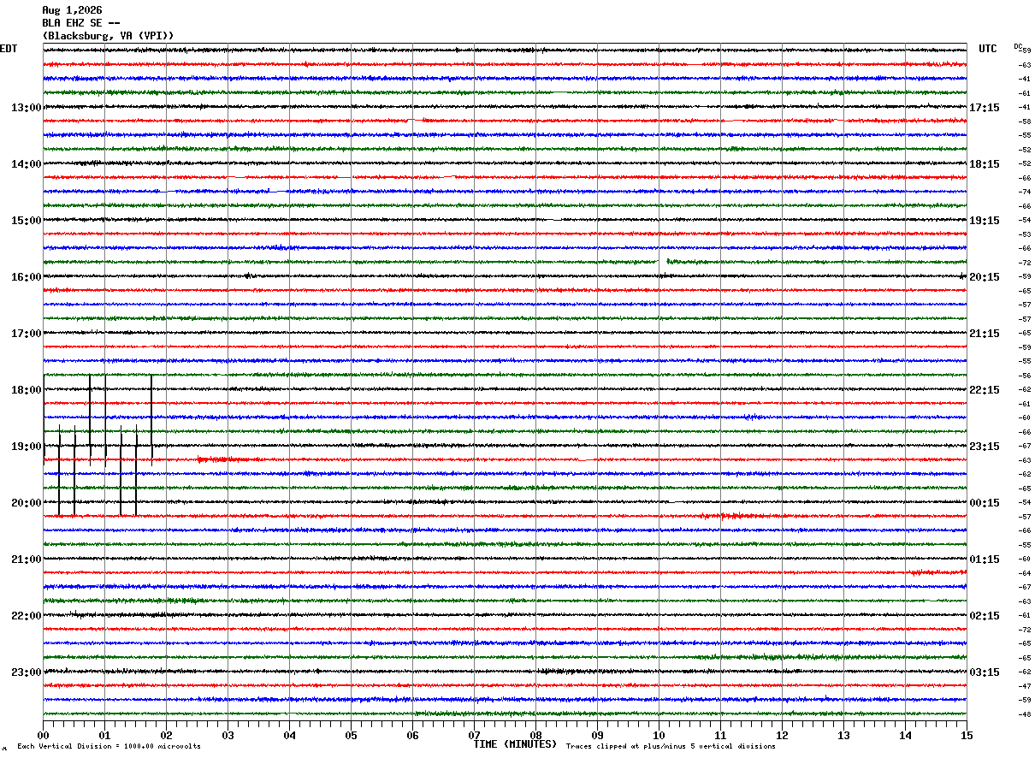Click the 13:00 EDT time label
Screen dimensions: 1035x758
pos(27,108)
